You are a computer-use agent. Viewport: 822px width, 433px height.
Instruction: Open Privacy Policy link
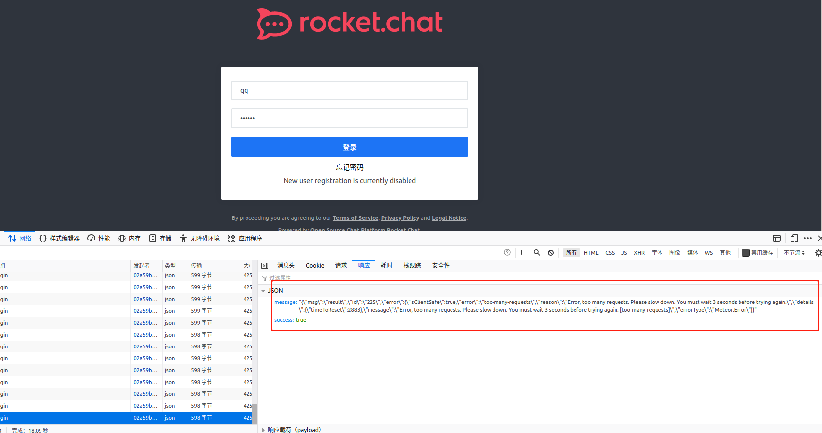[400, 218]
